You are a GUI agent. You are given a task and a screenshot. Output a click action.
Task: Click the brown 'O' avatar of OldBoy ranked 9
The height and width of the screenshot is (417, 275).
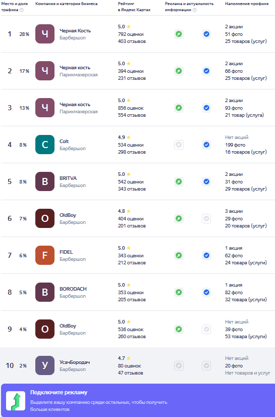pyautogui.click(x=45, y=329)
